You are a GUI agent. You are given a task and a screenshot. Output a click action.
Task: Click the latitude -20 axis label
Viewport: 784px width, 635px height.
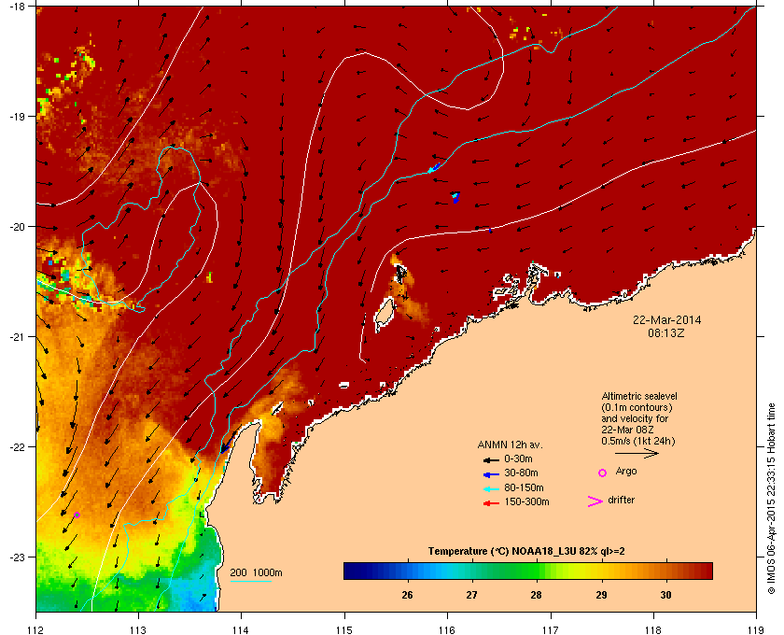coord(17,227)
